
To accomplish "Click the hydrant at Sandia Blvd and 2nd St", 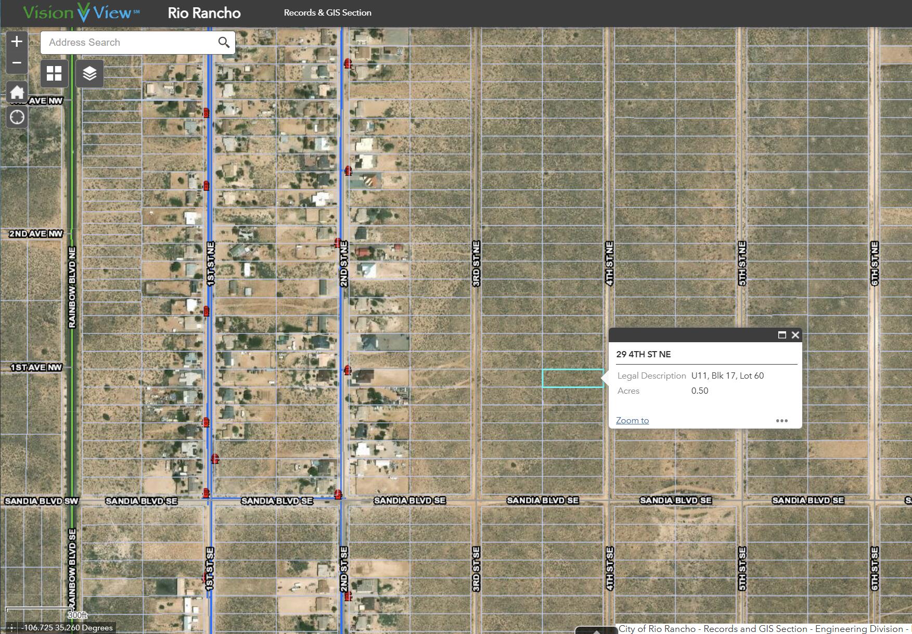I will coord(338,494).
